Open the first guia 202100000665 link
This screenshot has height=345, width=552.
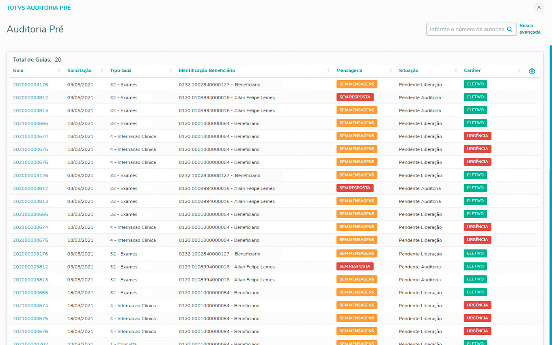click(x=30, y=124)
